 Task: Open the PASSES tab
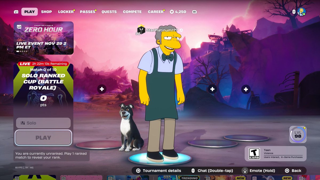(x=87, y=12)
